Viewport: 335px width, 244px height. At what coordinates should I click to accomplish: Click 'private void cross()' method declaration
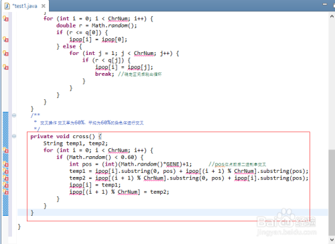tap(63, 136)
